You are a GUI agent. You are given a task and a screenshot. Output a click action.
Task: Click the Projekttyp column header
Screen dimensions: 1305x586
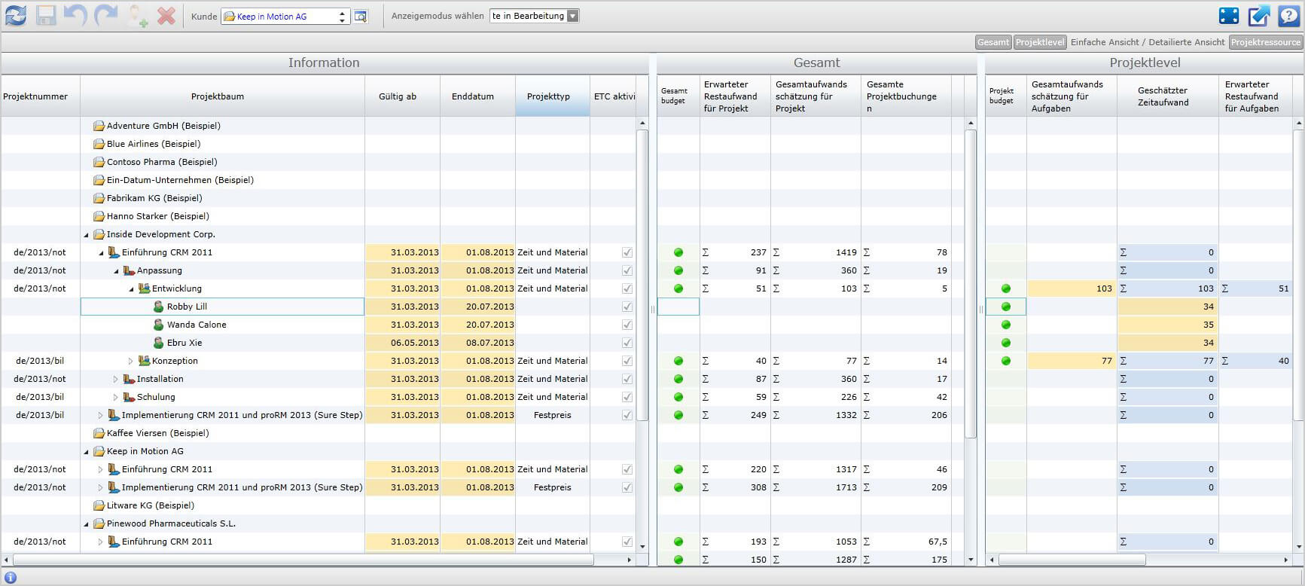pos(553,96)
